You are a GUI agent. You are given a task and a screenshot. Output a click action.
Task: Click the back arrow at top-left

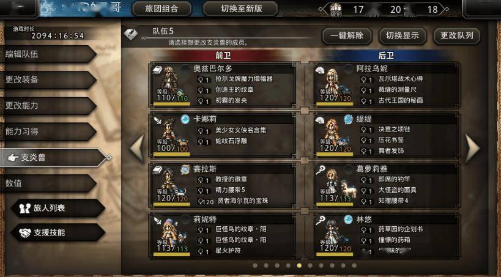19,9
